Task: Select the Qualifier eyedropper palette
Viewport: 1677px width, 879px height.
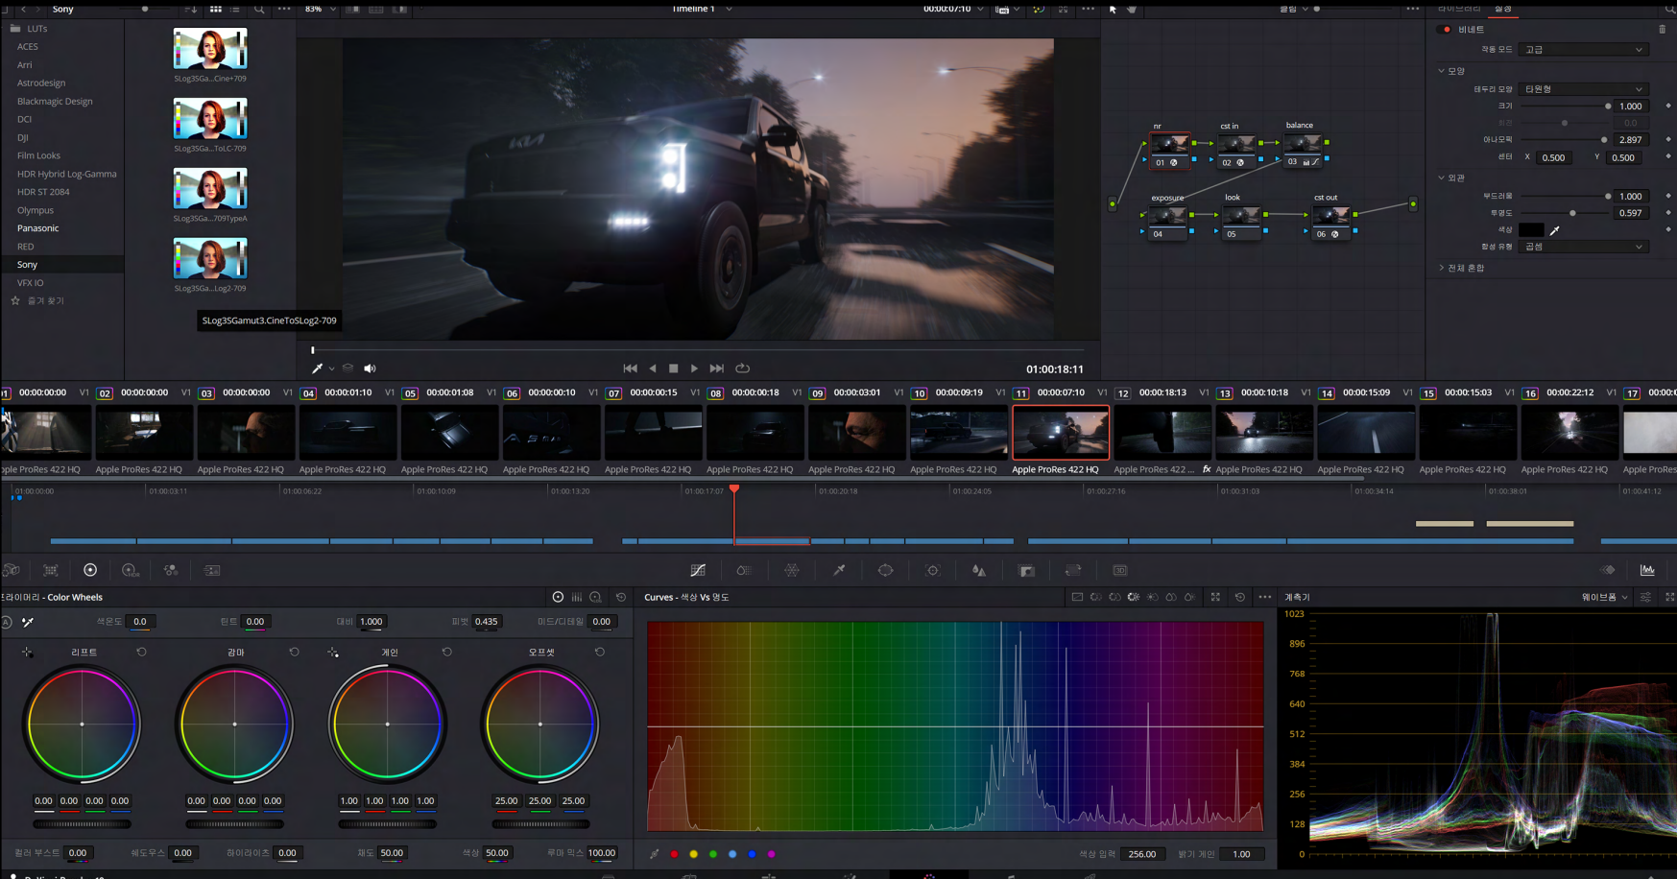Action: coord(839,570)
